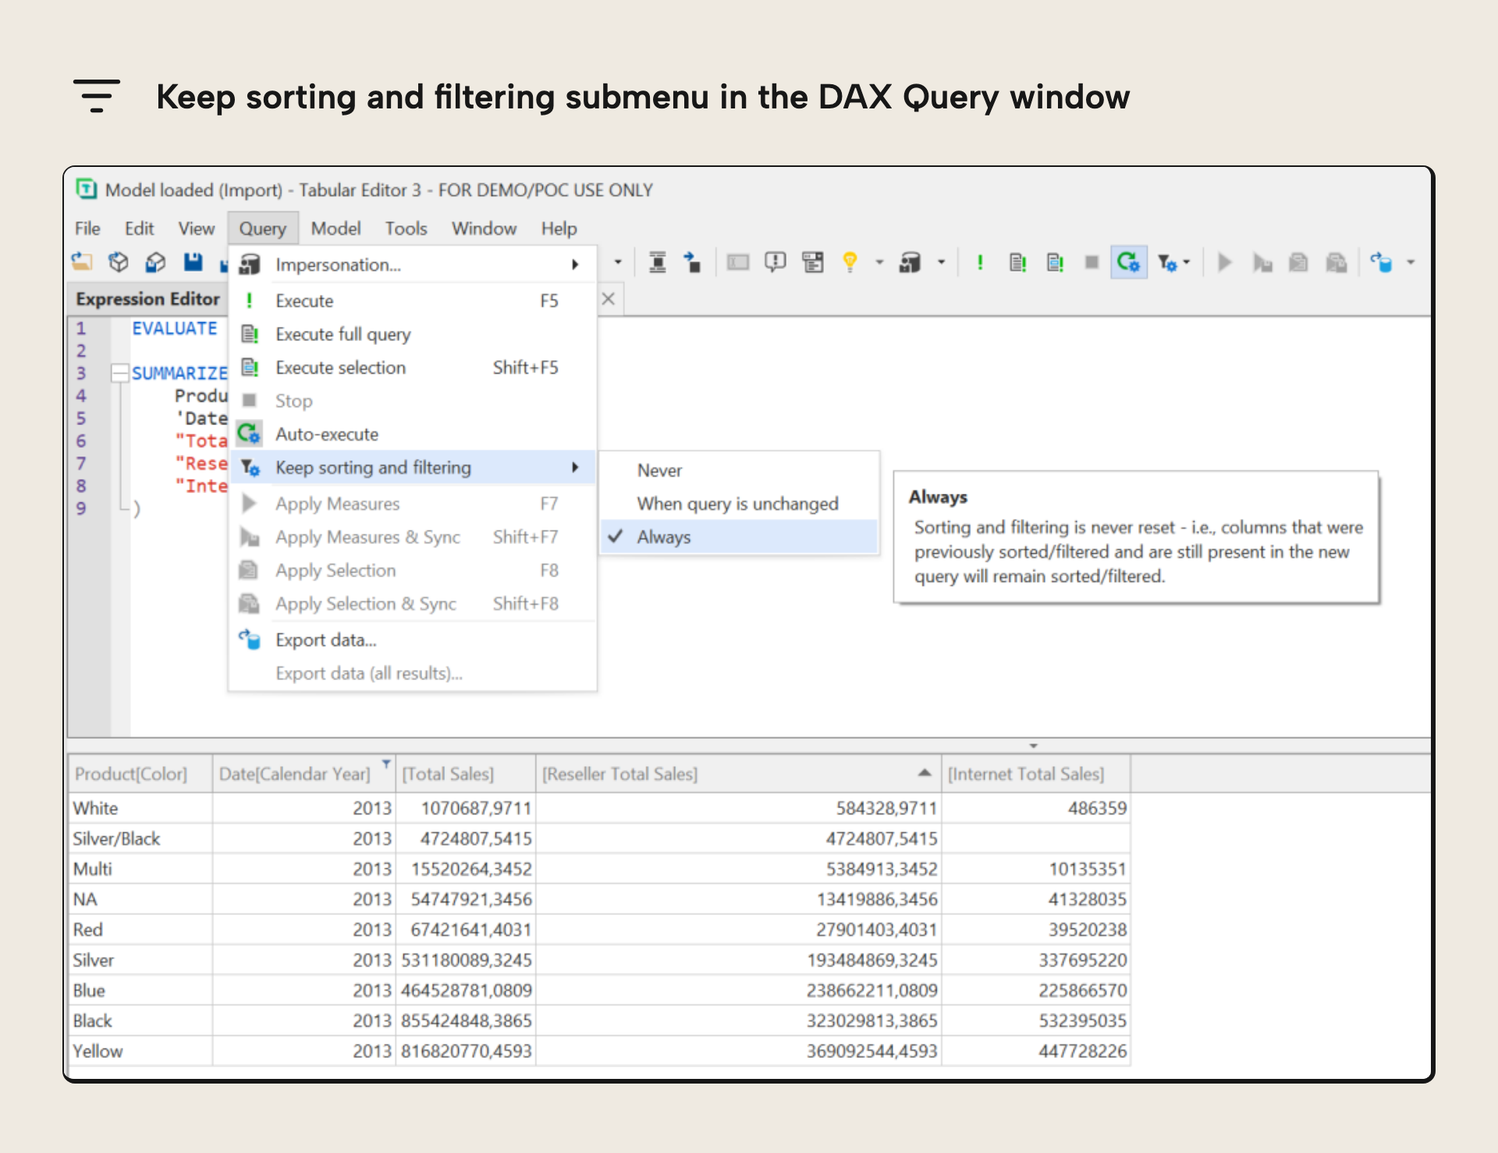Click EVALUATE keyword in editor
This screenshot has height=1153, width=1498.
[x=175, y=328]
